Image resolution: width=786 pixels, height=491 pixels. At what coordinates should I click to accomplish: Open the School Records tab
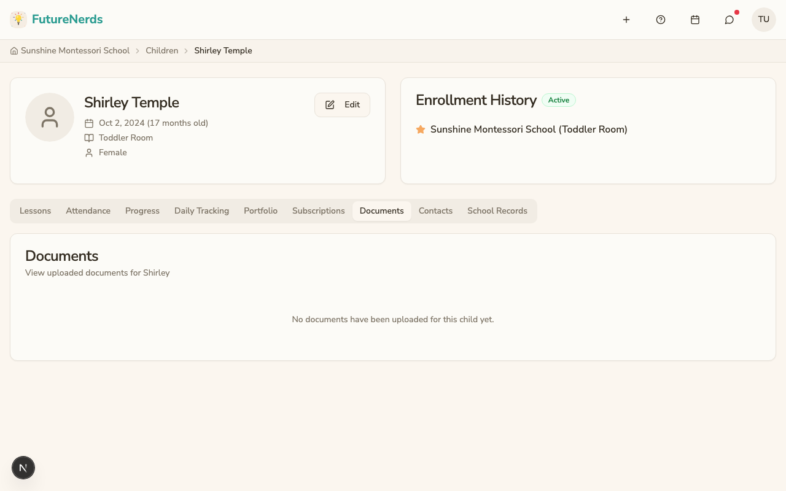click(497, 211)
